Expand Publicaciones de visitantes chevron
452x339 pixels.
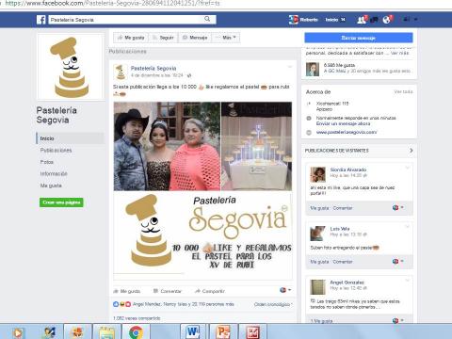click(x=411, y=151)
